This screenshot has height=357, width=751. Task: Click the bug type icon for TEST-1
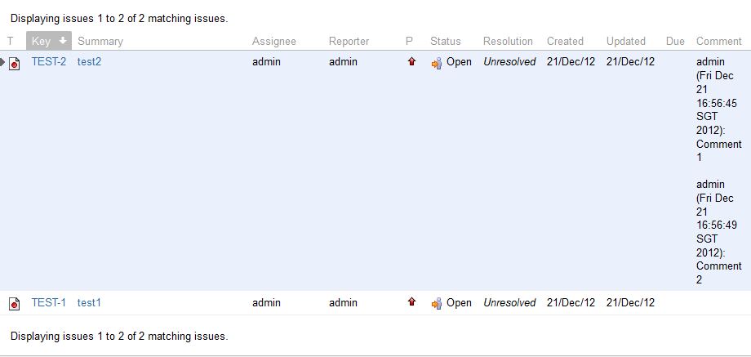click(x=15, y=303)
